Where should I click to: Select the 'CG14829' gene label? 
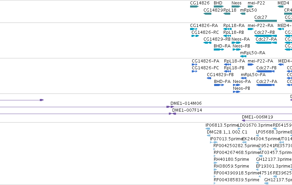coord(213,10)
